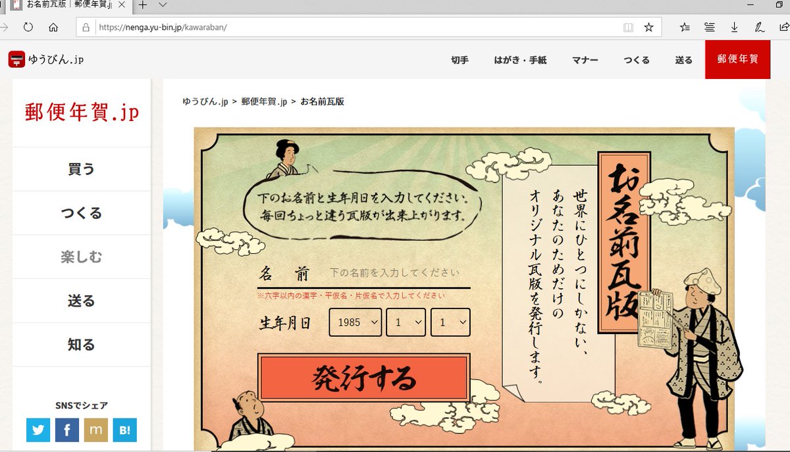
Task: Open the 切手 menu item
Action: (460, 60)
